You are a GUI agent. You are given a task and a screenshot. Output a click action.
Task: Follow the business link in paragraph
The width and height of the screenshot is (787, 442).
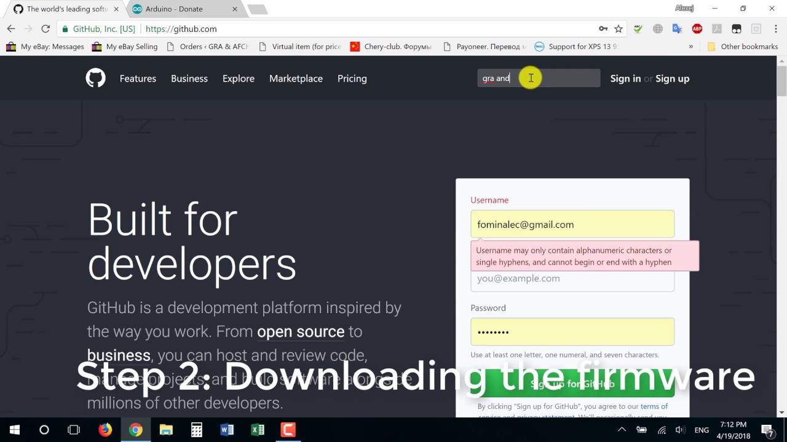(x=119, y=355)
